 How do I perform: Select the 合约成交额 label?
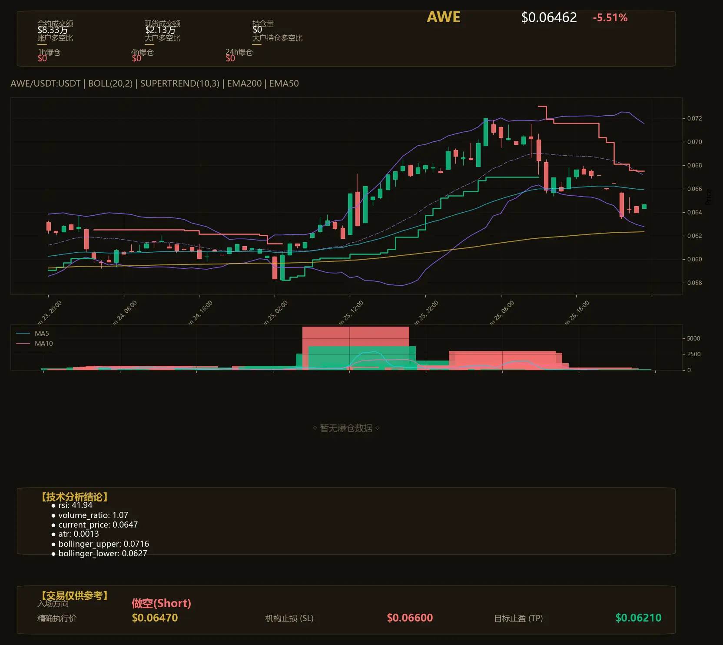55,23
